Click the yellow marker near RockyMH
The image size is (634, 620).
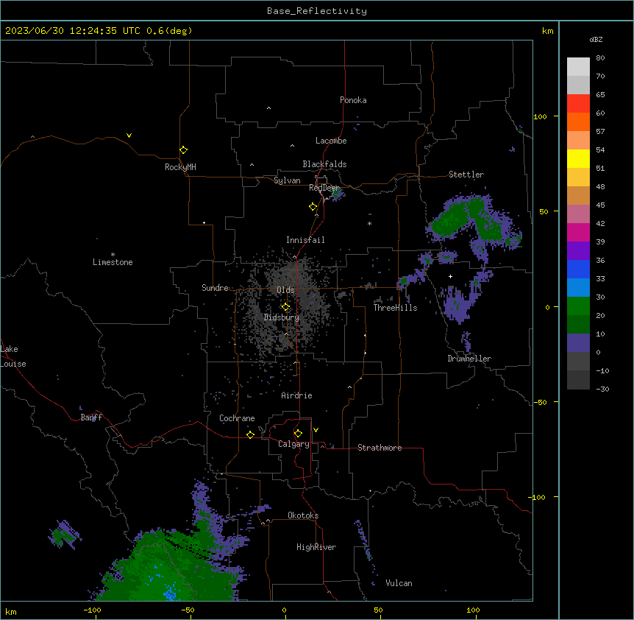[184, 149]
